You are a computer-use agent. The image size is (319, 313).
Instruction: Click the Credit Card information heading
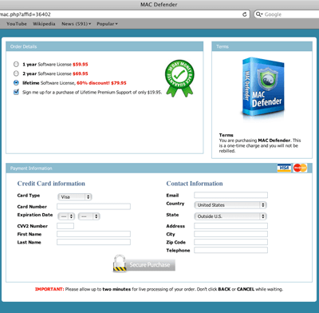tap(51, 184)
